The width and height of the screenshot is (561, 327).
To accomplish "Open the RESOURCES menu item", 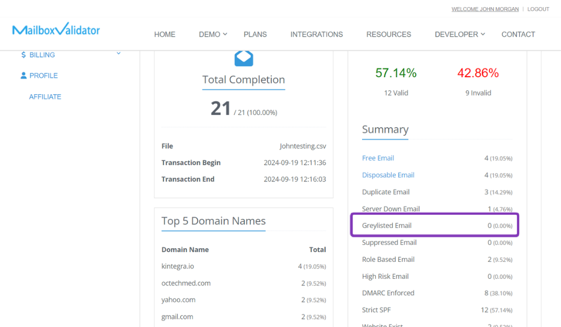I will (388, 35).
